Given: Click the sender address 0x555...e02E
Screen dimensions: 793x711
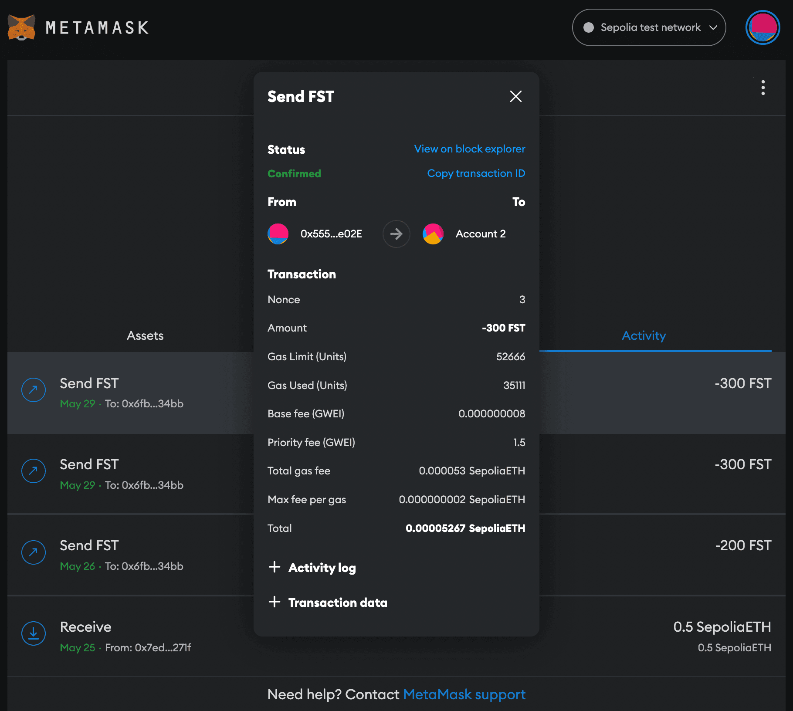Looking at the screenshot, I should pyautogui.click(x=331, y=234).
